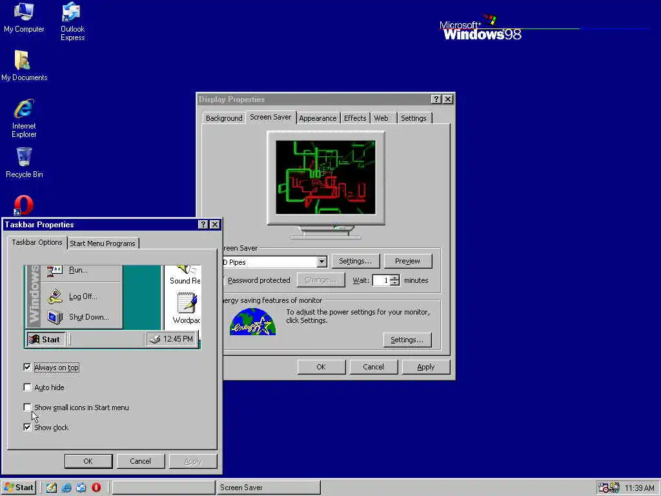Launch the Opera desktop shortcut
The image size is (661, 496).
(x=24, y=205)
